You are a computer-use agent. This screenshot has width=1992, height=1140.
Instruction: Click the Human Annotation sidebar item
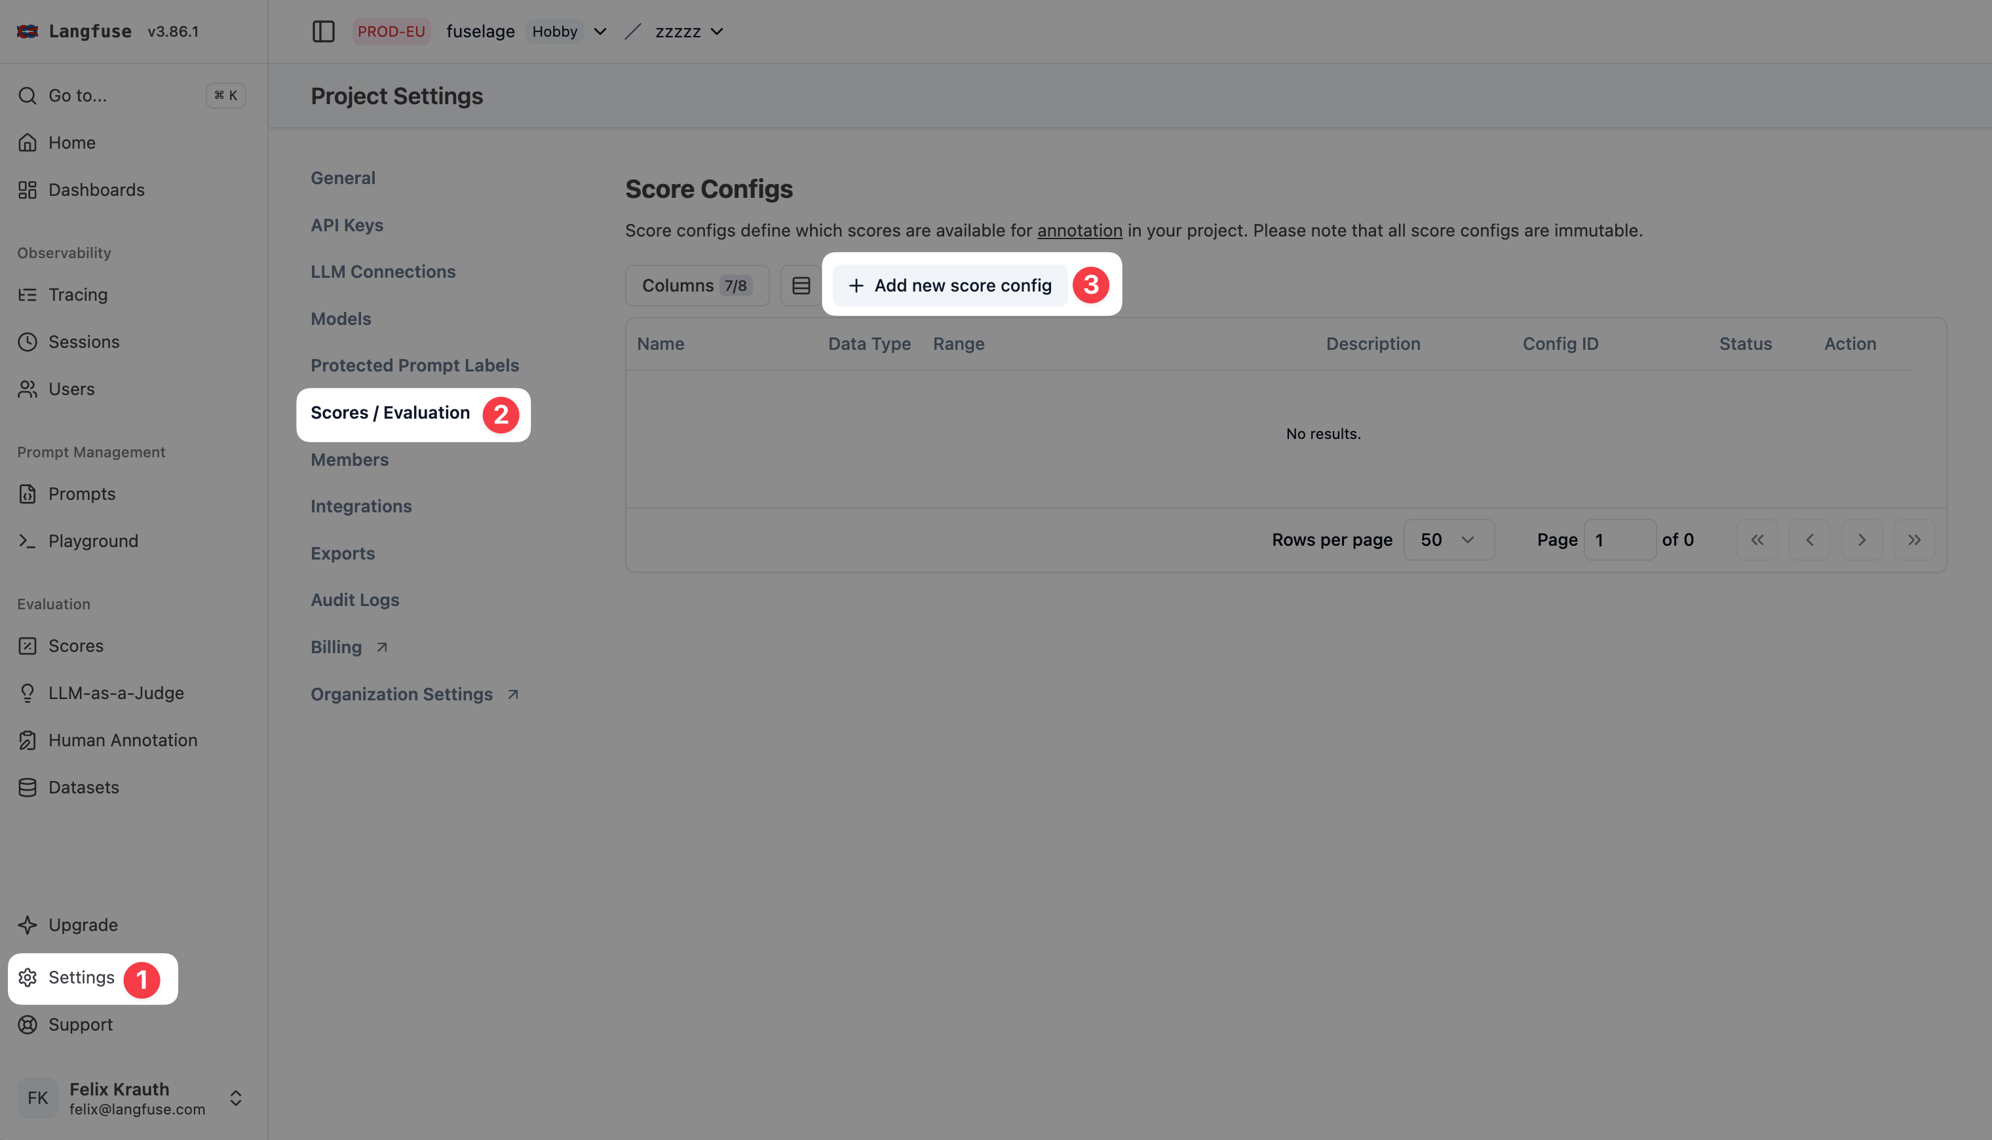[122, 741]
